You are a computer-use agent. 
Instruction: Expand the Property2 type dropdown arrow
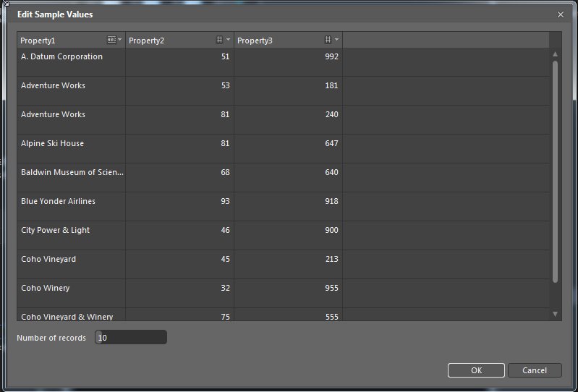coord(228,40)
